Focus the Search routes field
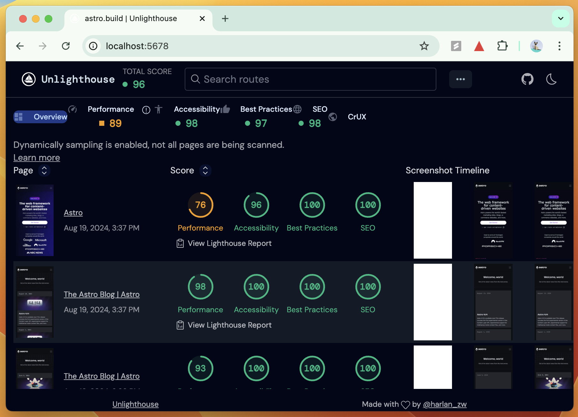 pyautogui.click(x=310, y=79)
